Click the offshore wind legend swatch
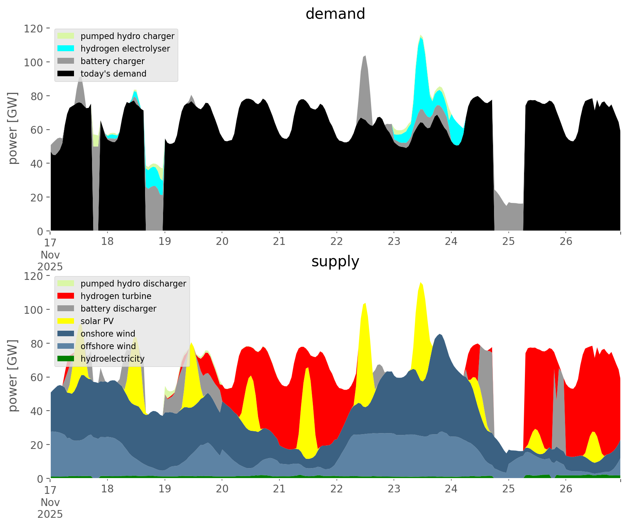 [x=66, y=346]
